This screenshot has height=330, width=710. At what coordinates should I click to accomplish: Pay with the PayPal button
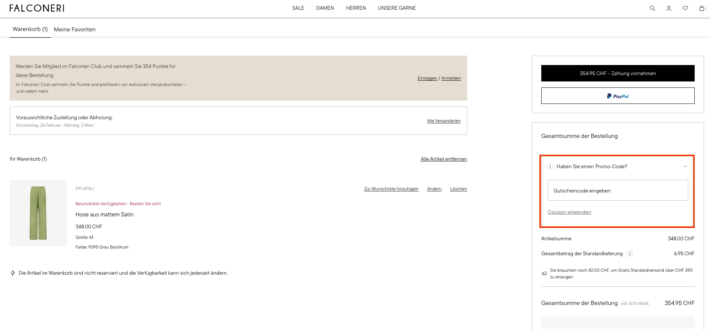coord(618,96)
